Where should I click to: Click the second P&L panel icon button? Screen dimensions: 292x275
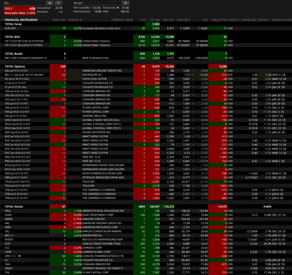pos(58,3)
